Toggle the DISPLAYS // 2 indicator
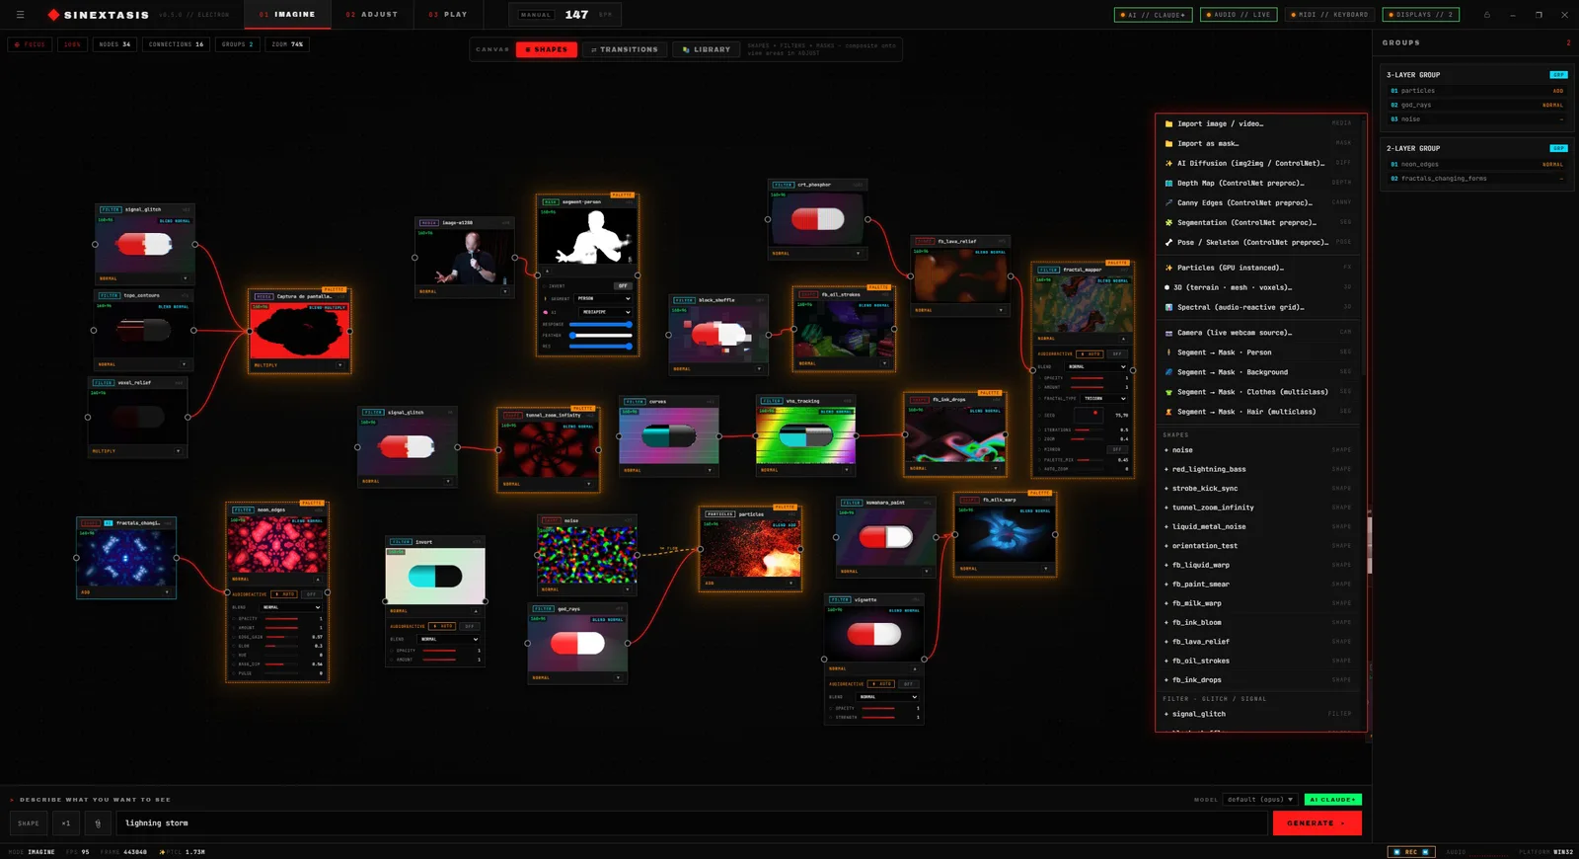Screen dimensions: 1579x859 1421,15
